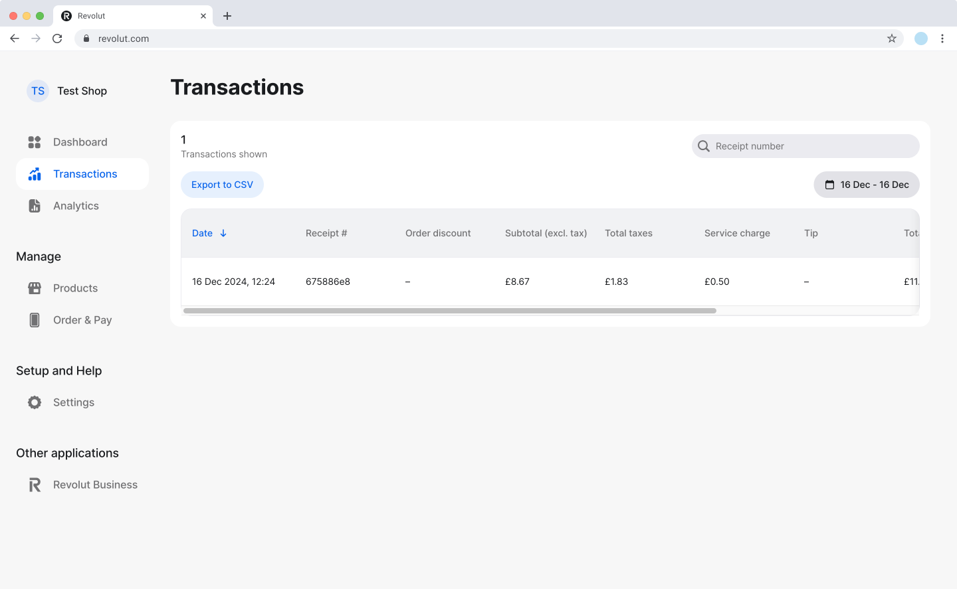Click the Settings gear icon
Image resolution: width=957 pixels, height=589 pixels.
[x=35, y=402]
